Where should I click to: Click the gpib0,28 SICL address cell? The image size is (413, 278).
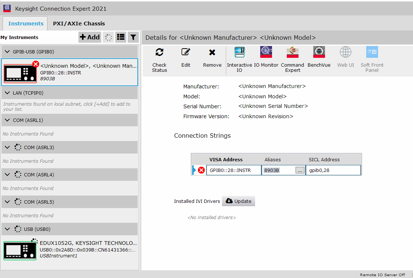click(x=333, y=170)
